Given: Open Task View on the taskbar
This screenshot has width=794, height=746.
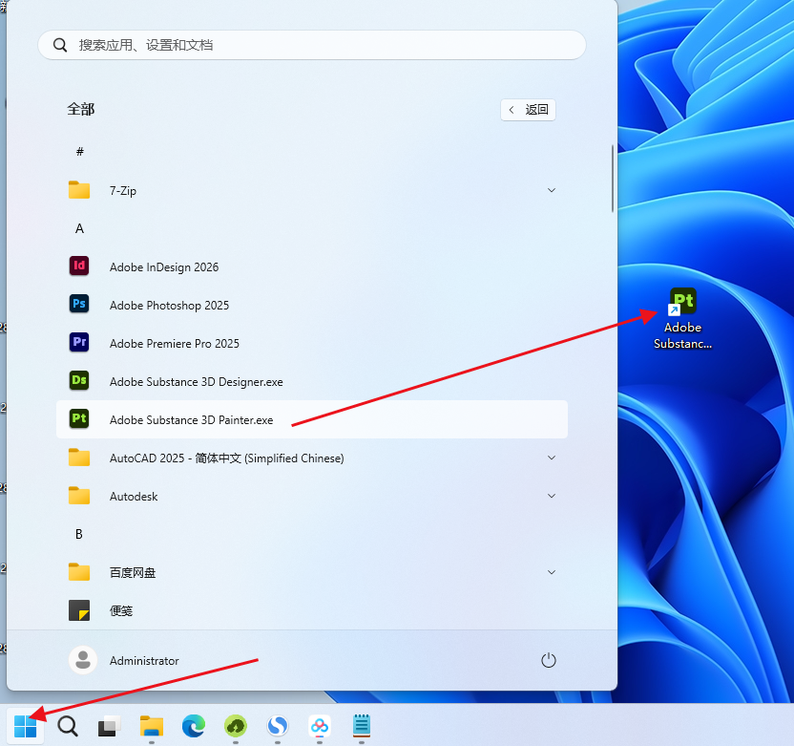Looking at the screenshot, I should 110,727.
